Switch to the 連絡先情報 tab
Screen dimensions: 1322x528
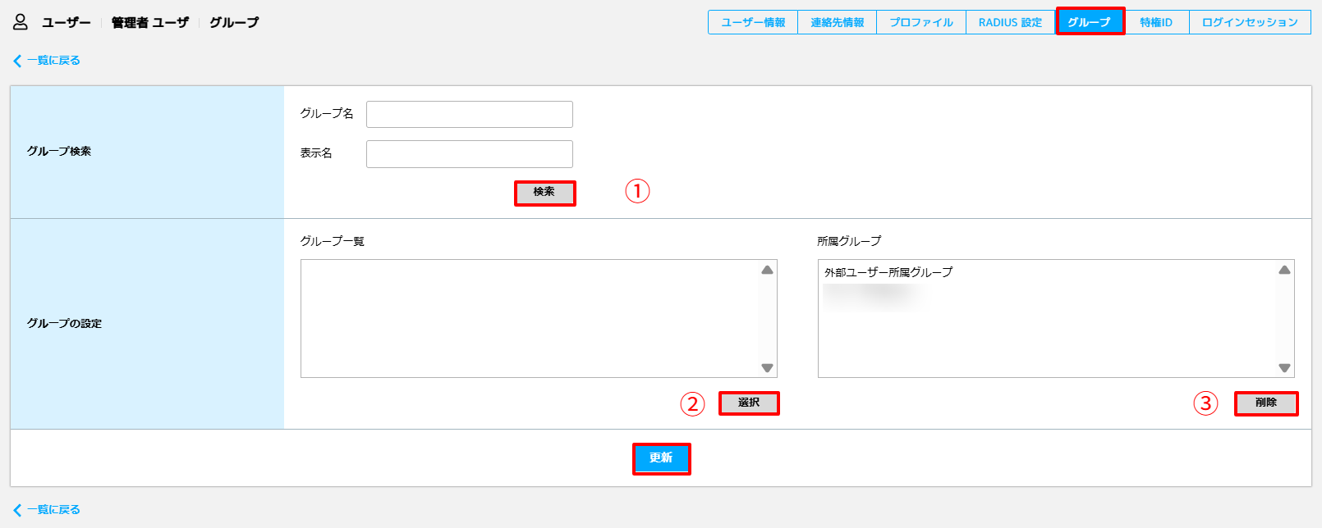click(837, 22)
